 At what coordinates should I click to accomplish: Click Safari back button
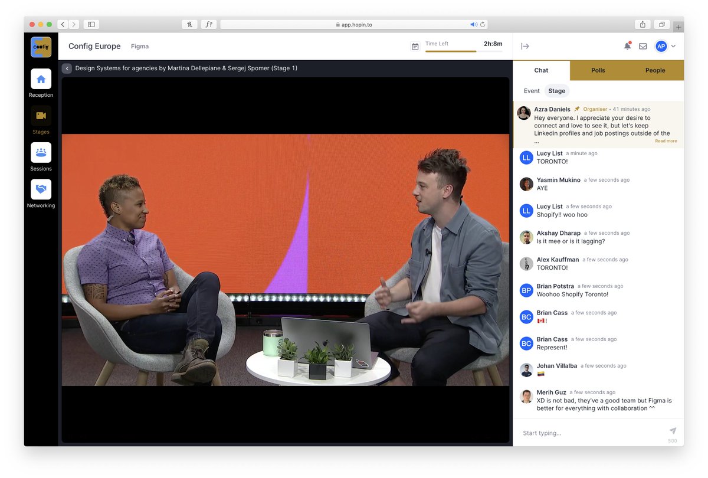63,24
